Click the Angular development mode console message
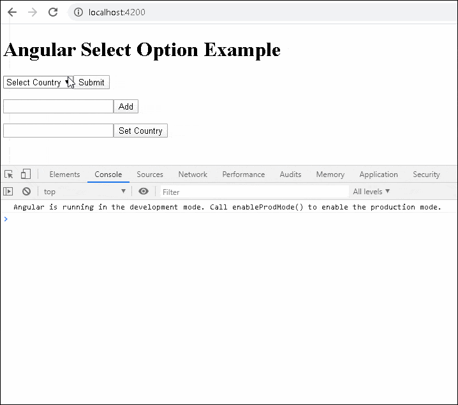 (x=227, y=207)
